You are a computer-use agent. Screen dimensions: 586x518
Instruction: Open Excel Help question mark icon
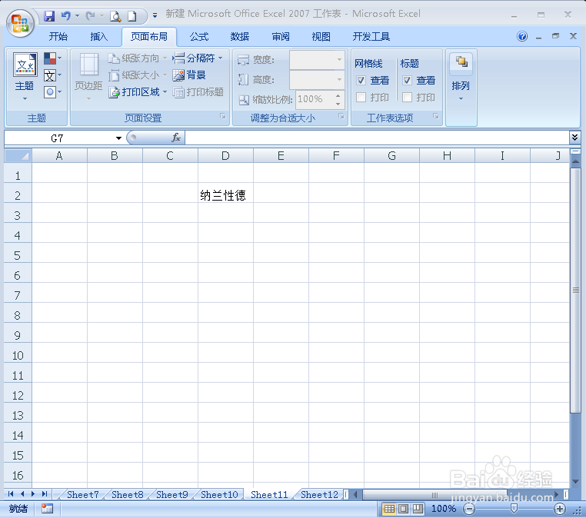[522, 36]
